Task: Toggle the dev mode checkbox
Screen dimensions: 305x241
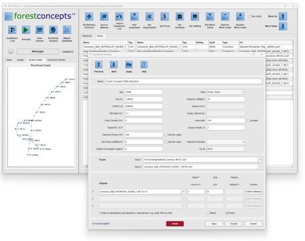Action: click(250, 17)
